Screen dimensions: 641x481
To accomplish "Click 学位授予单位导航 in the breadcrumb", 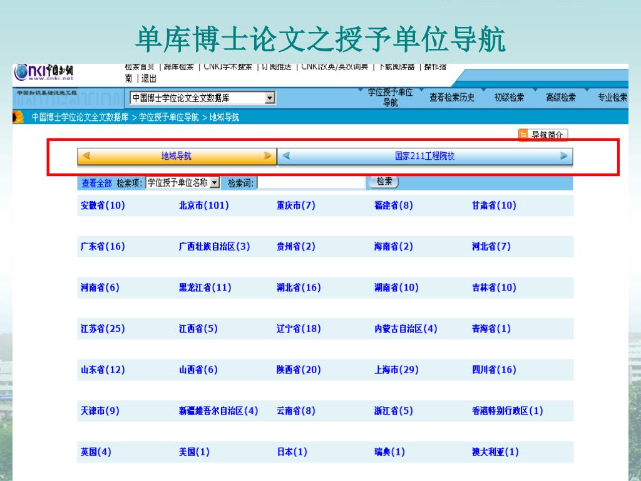I will pos(169,117).
